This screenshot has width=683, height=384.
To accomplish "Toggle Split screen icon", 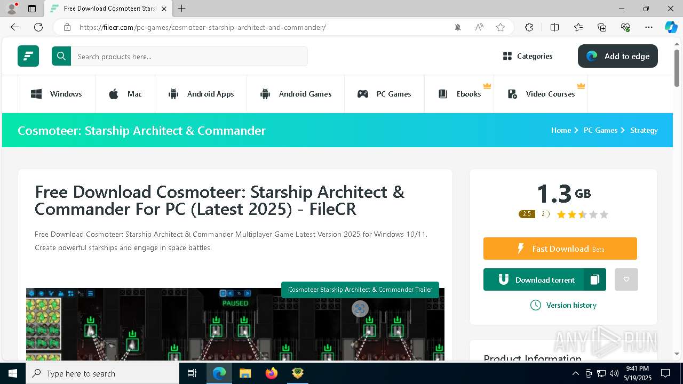I will click(x=554, y=27).
